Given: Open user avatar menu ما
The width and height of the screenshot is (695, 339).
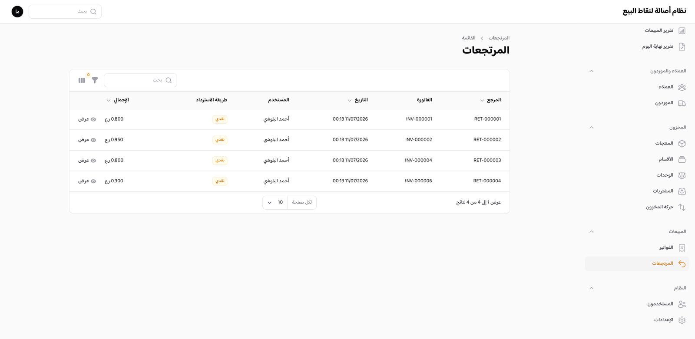Looking at the screenshot, I should [x=17, y=12].
